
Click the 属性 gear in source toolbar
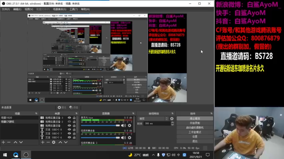coord(62,107)
